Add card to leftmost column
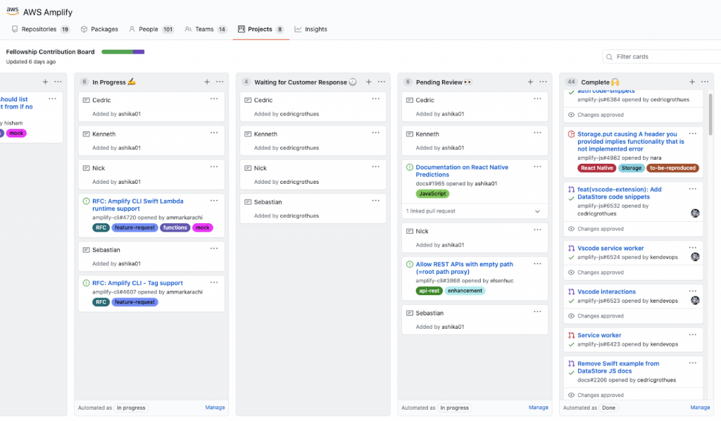This screenshot has width=721, height=421. [45, 82]
